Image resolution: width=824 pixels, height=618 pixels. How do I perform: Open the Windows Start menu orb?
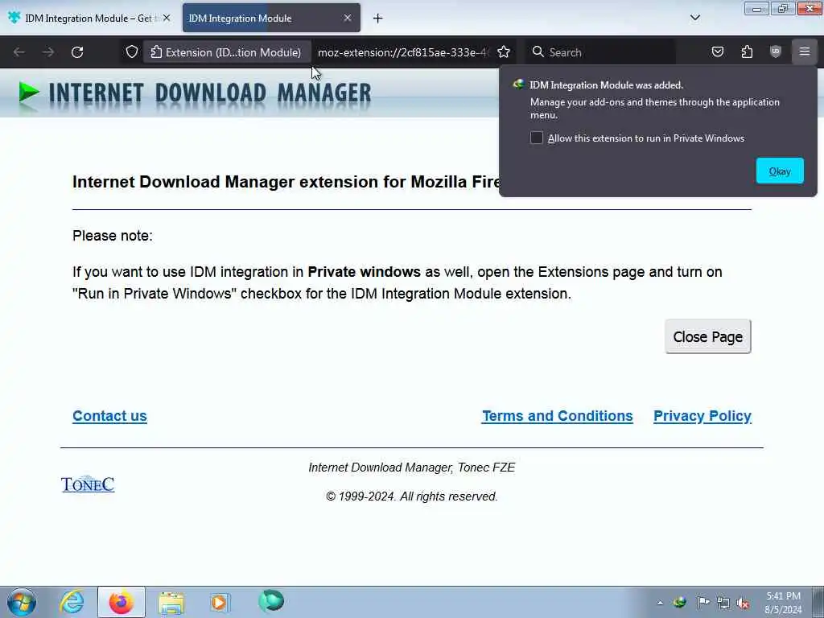(x=22, y=602)
